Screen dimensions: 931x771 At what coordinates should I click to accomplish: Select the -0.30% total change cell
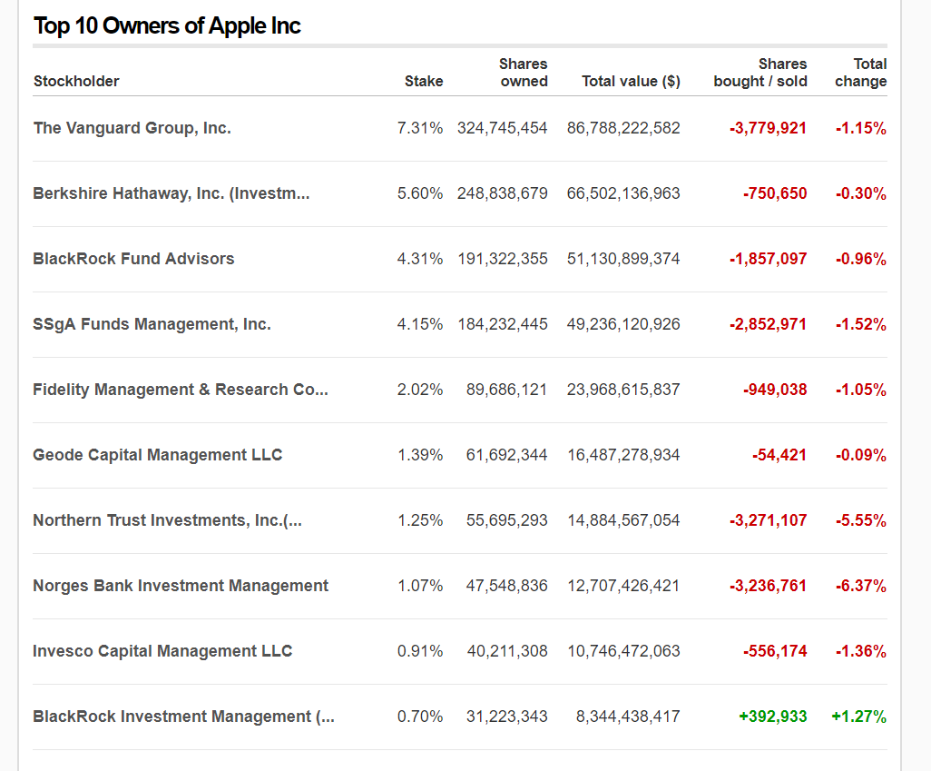pyautogui.click(x=861, y=193)
